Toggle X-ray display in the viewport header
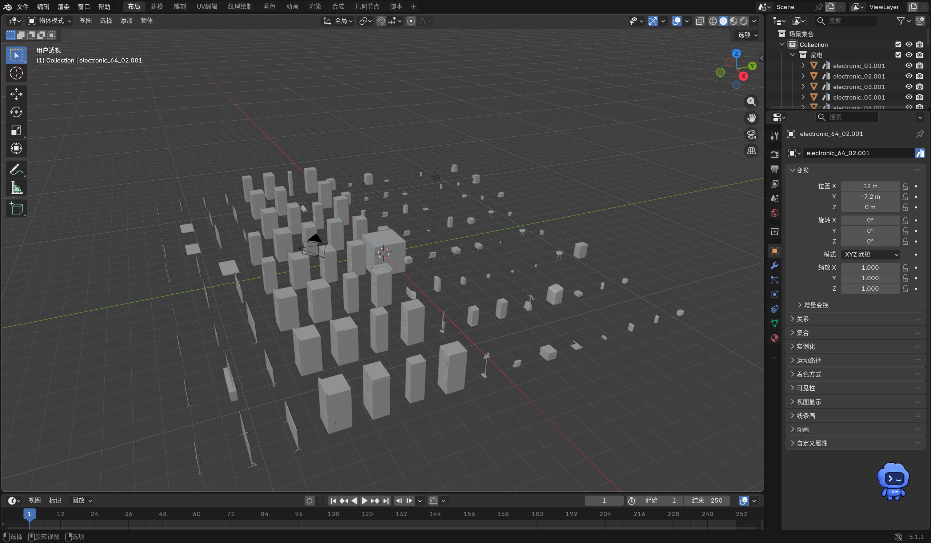931x543 pixels. pyautogui.click(x=700, y=21)
